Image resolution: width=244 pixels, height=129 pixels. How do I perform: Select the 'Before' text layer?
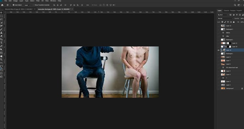[x=228, y=33]
